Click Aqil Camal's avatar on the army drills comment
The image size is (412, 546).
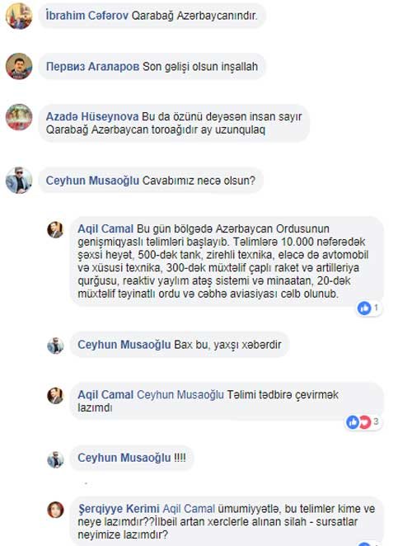55,230
